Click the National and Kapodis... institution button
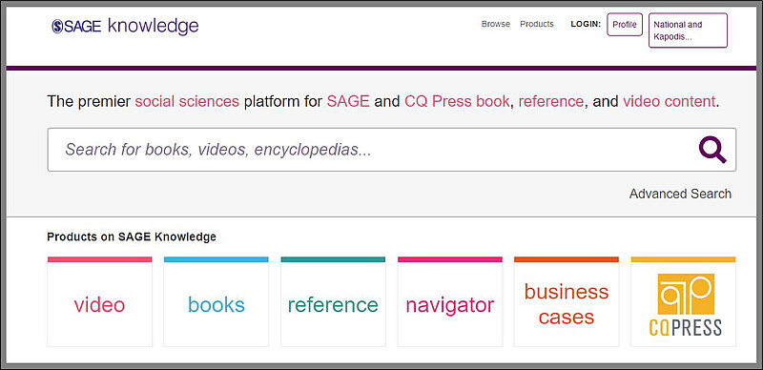 tap(688, 31)
